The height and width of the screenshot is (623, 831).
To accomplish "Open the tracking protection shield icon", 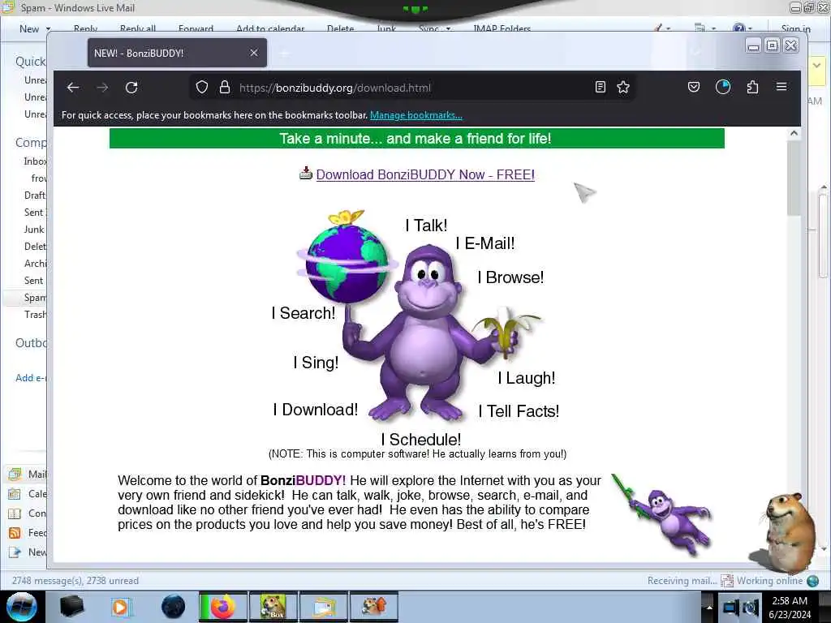I will [202, 88].
